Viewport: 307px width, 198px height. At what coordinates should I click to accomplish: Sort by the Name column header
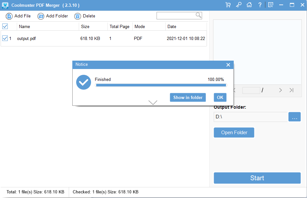point(48,27)
